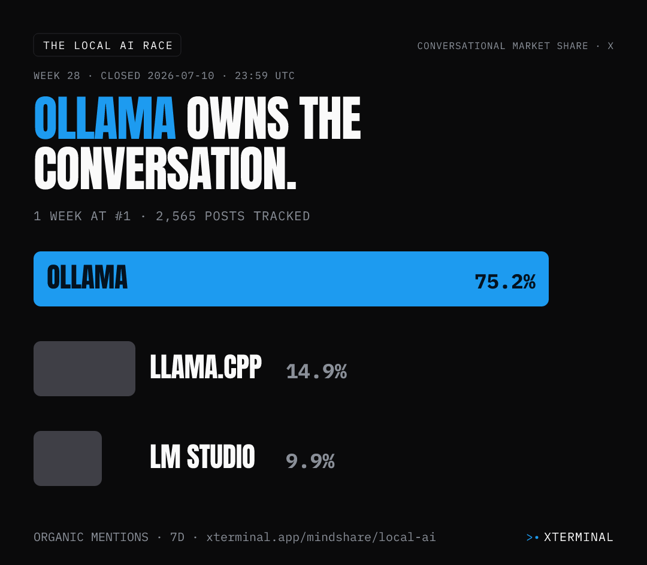The height and width of the screenshot is (565, 647).
Task: Click the 2,565 POSTS TRACKED text
Action: (232, 216)
